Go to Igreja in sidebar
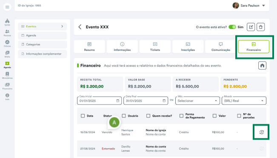This screenshot has width=277, height=158. [7, 22]
